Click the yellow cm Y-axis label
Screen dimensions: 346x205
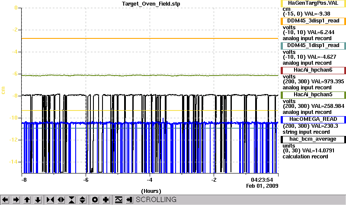(x=3, y=90)
